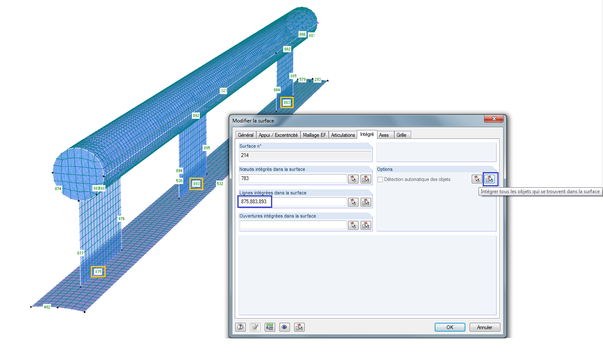Close the Modifier la surface dialog
The height and width of the screenshot is (364, 603).
tap(494, 119)
